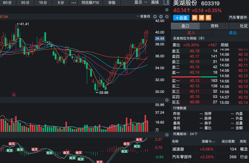Open the 资料 tab
Viewport: 249px width, 163px height.
(x=214, y=26)
